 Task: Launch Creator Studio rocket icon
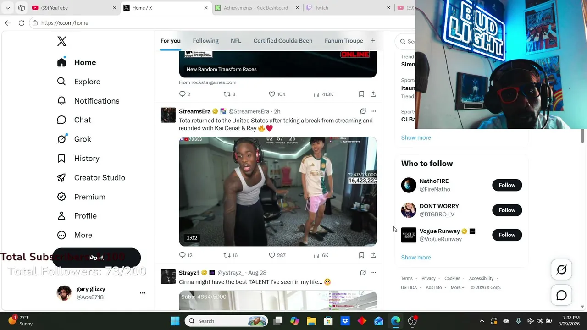(61, 178)
